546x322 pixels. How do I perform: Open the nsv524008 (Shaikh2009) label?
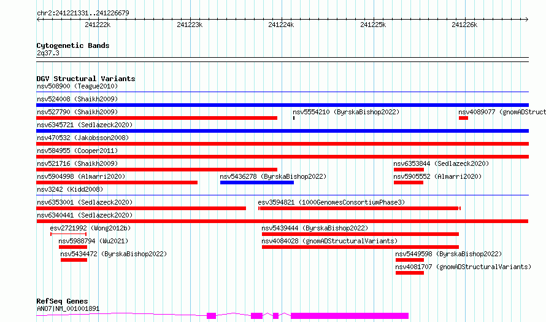click(77, 99)
